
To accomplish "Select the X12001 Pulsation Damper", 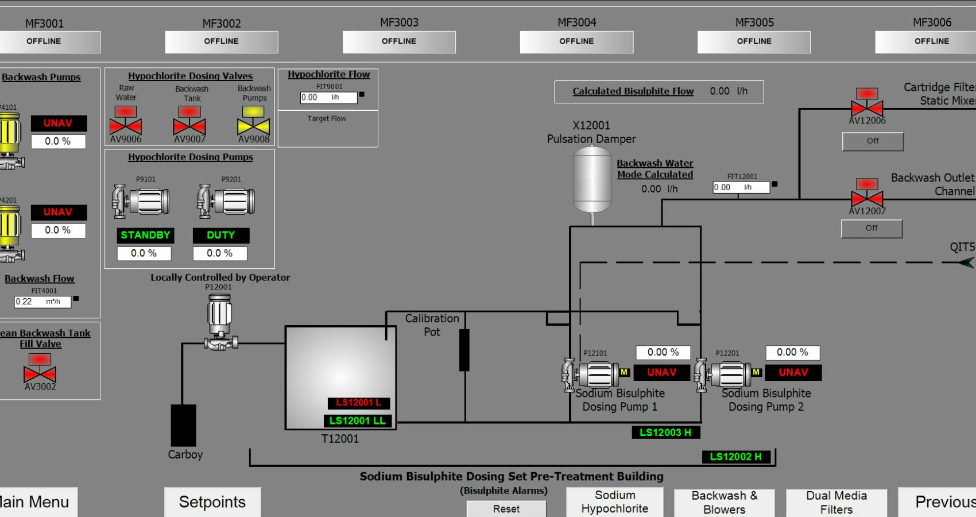I will (591, 178).
